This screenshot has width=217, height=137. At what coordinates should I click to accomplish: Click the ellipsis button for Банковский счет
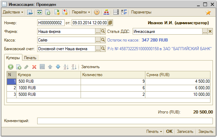(98, 49)
